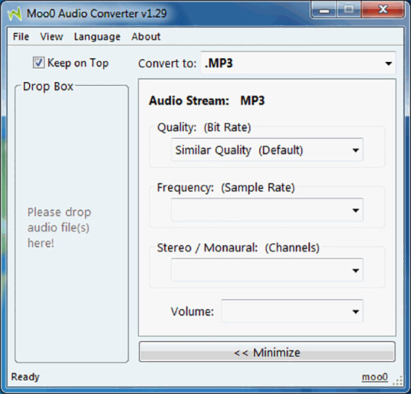The width and height of the screenshot is (411, 394).
Task: Click the Ready status text
Action: (x=25, y=377)
